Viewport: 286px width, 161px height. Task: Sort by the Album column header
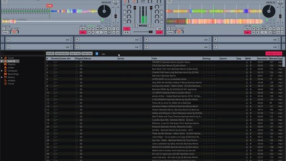(x=100, y=59)
